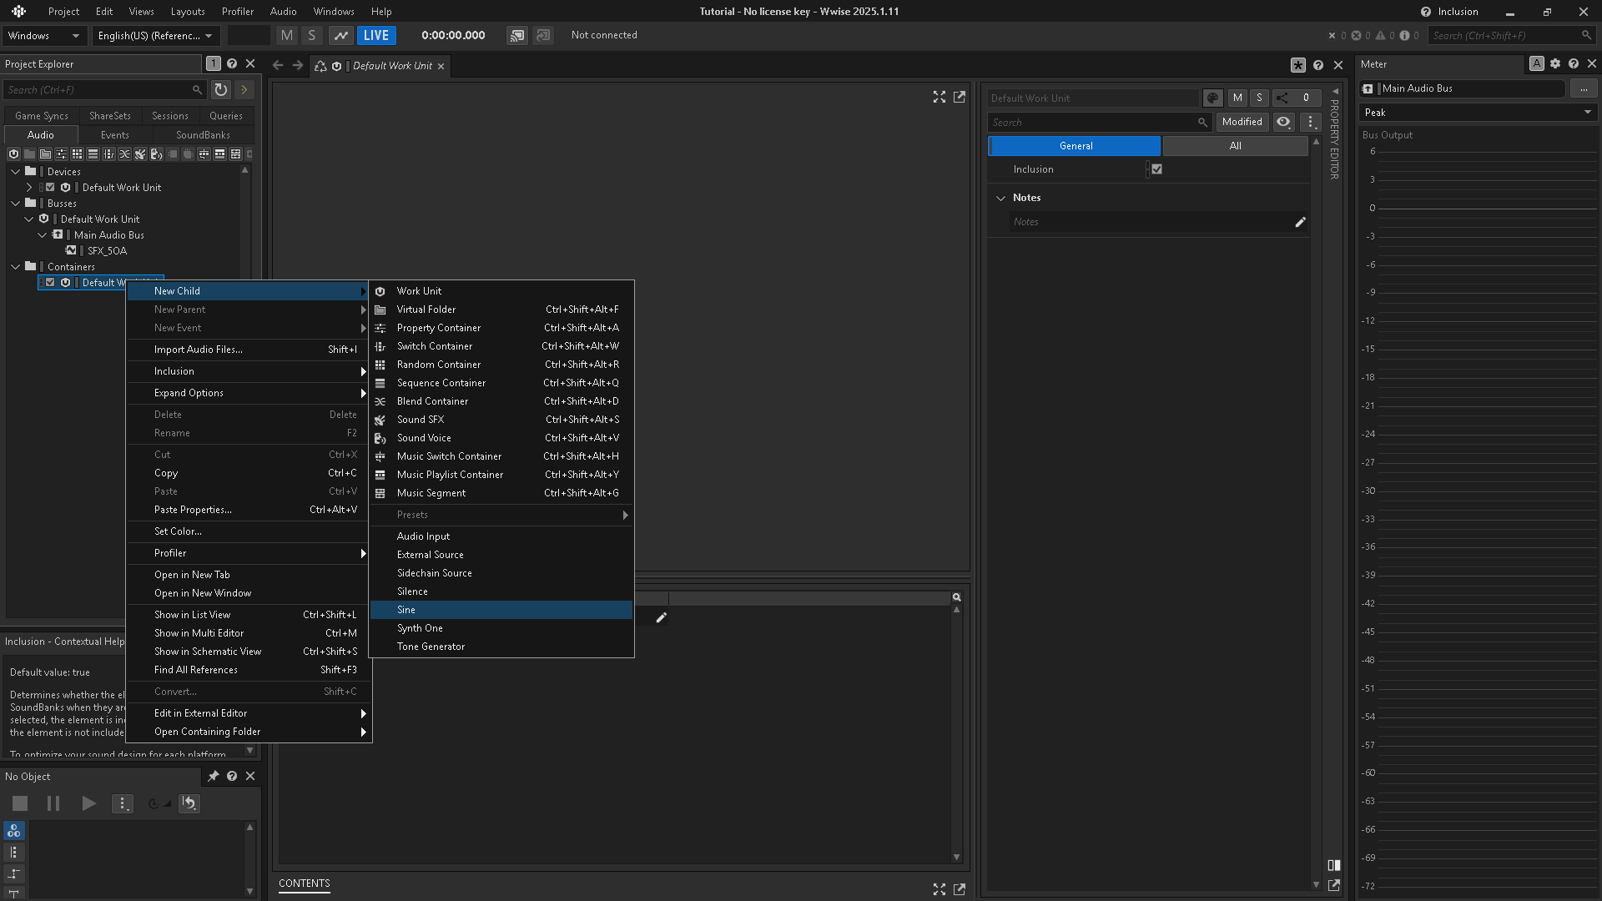Collapse the Notes section
This screenshot has width=1602, height=901.
pyautogui.click(x=1000, y=198)
